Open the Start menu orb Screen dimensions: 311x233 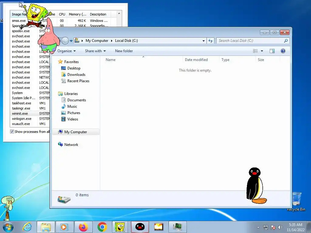[8, 227]
